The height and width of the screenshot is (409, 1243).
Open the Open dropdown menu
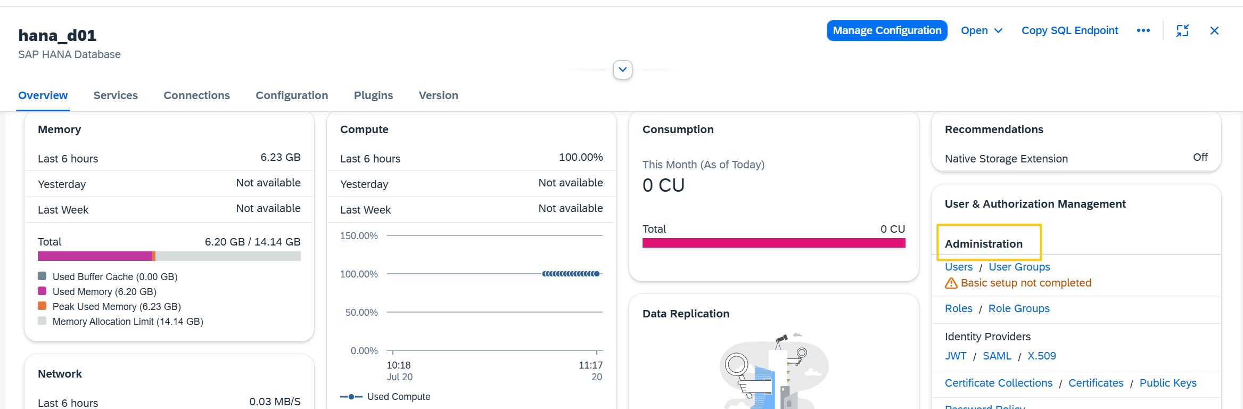[x=982, y=31]
